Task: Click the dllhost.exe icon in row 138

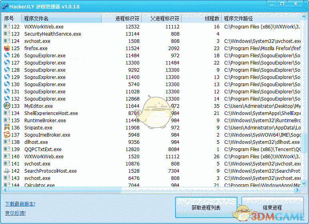Action: (x=7, y=142)
